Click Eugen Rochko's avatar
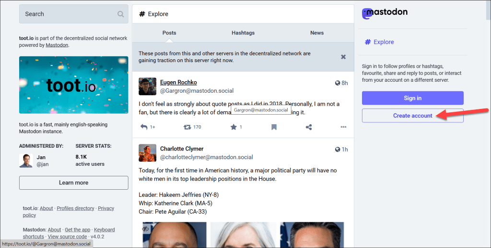Viewport: 491px width, 248px height. point(148,86)
